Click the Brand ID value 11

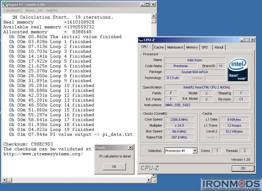coord(221,66)
